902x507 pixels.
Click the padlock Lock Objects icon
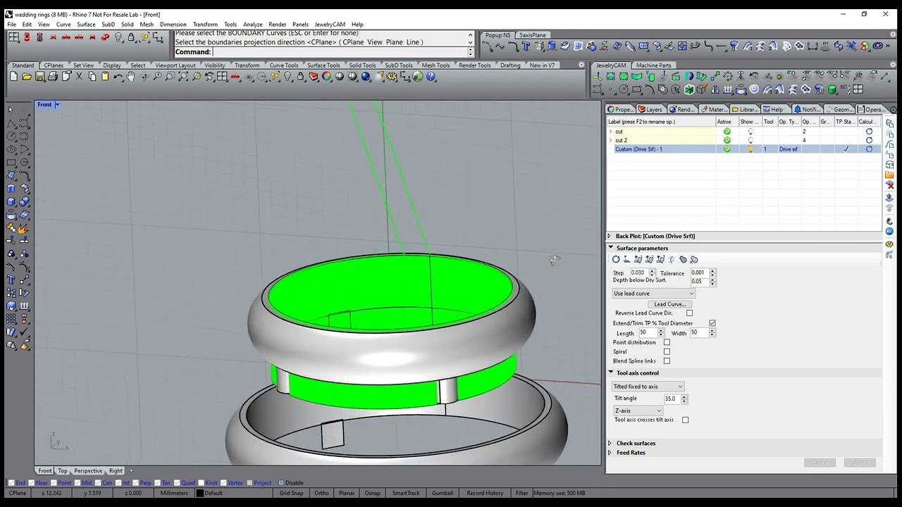[x=300, y=77]
